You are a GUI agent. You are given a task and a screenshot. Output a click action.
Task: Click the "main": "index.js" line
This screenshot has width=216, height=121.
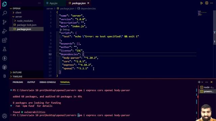pos(73,26)
